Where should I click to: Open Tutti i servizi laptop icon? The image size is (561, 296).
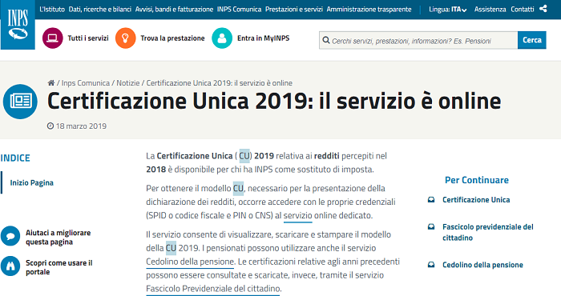pos(53,38)
